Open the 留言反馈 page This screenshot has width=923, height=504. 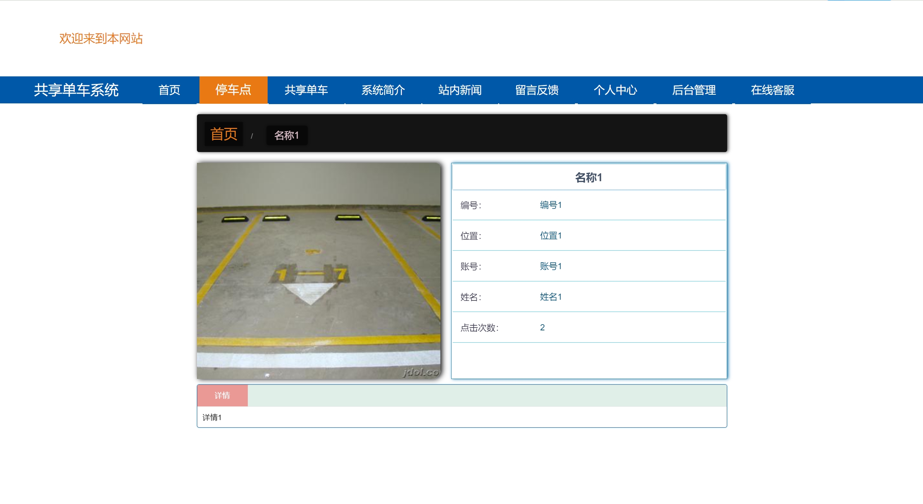click(537, 90)
